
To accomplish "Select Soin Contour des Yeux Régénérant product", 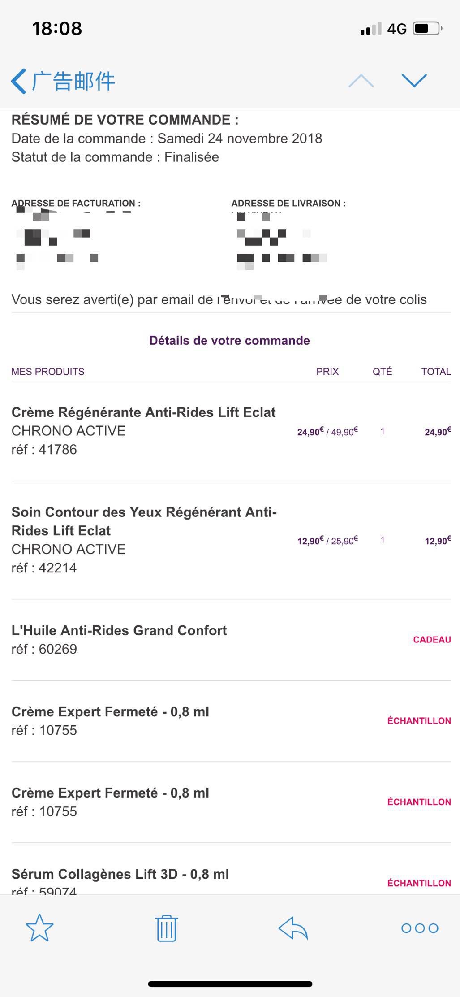I will [x=144, y=521].
